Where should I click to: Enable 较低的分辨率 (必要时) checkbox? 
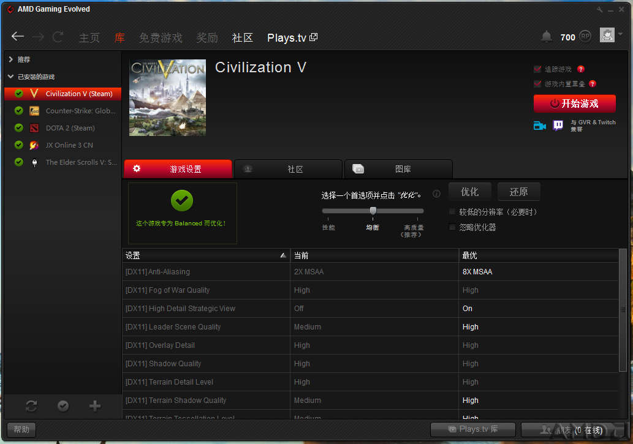pyautogui.click(x=452, y=211)
